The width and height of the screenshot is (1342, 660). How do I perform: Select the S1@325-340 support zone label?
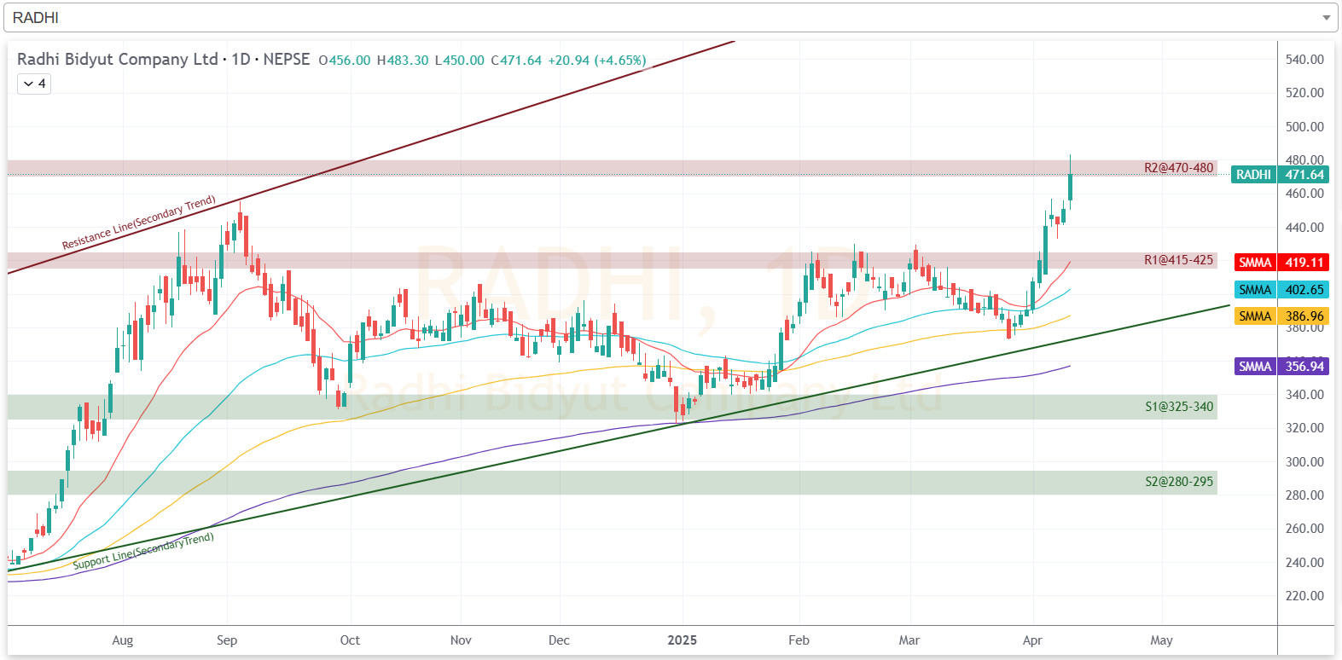pos(1178,407)
